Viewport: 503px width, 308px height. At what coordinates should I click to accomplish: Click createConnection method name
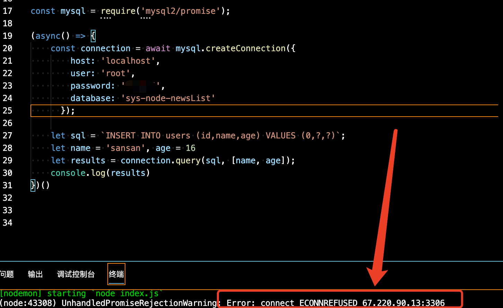point(246,48)
